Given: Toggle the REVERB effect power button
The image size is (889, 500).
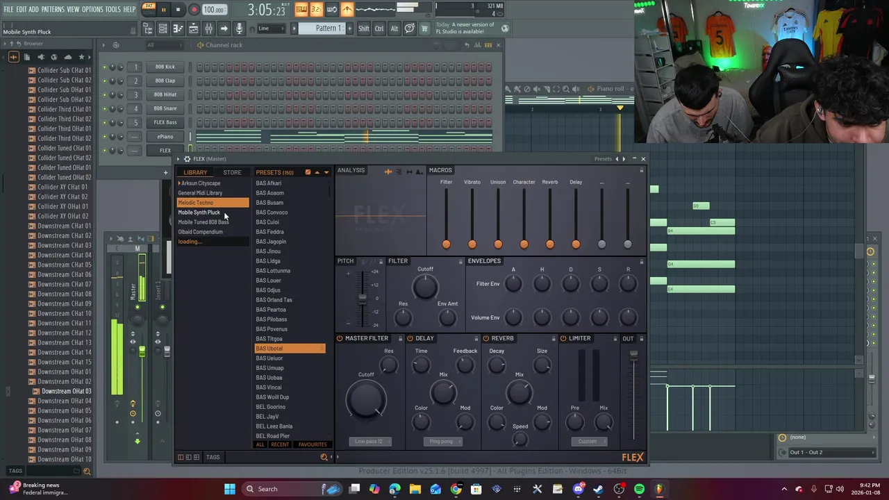Looking at the screenshot, I should point(485,338).
